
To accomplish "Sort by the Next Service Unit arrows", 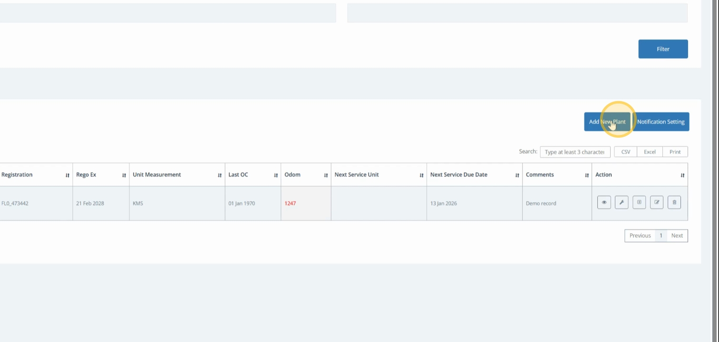I will click(421, 175).
